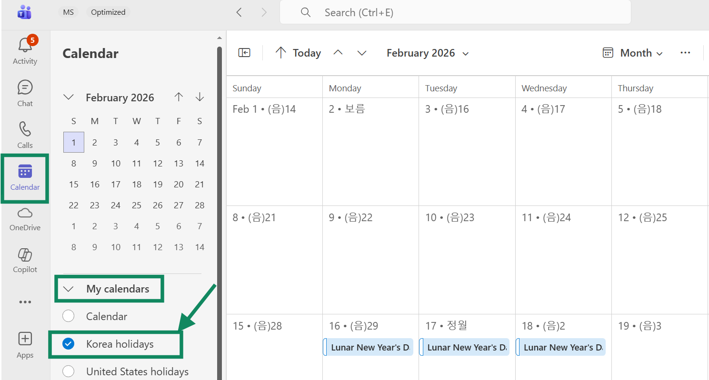Viewport: 709px width, 380px height.
Task: Select the 4 • (음)17 day cell
Action: (x=563, y=152)
